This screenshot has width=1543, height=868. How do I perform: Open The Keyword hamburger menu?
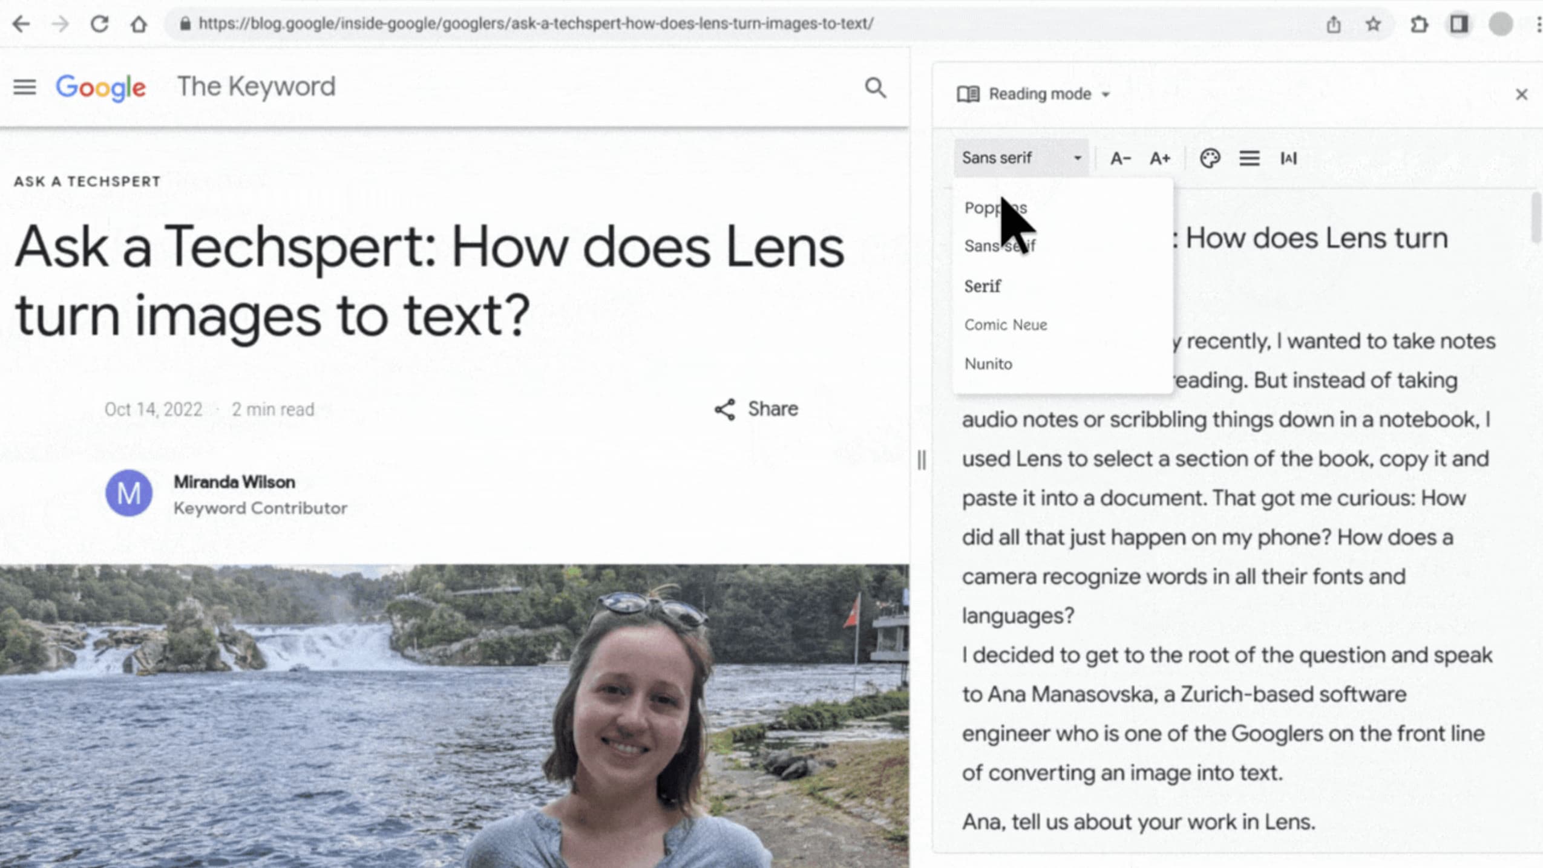pos(25,87)
